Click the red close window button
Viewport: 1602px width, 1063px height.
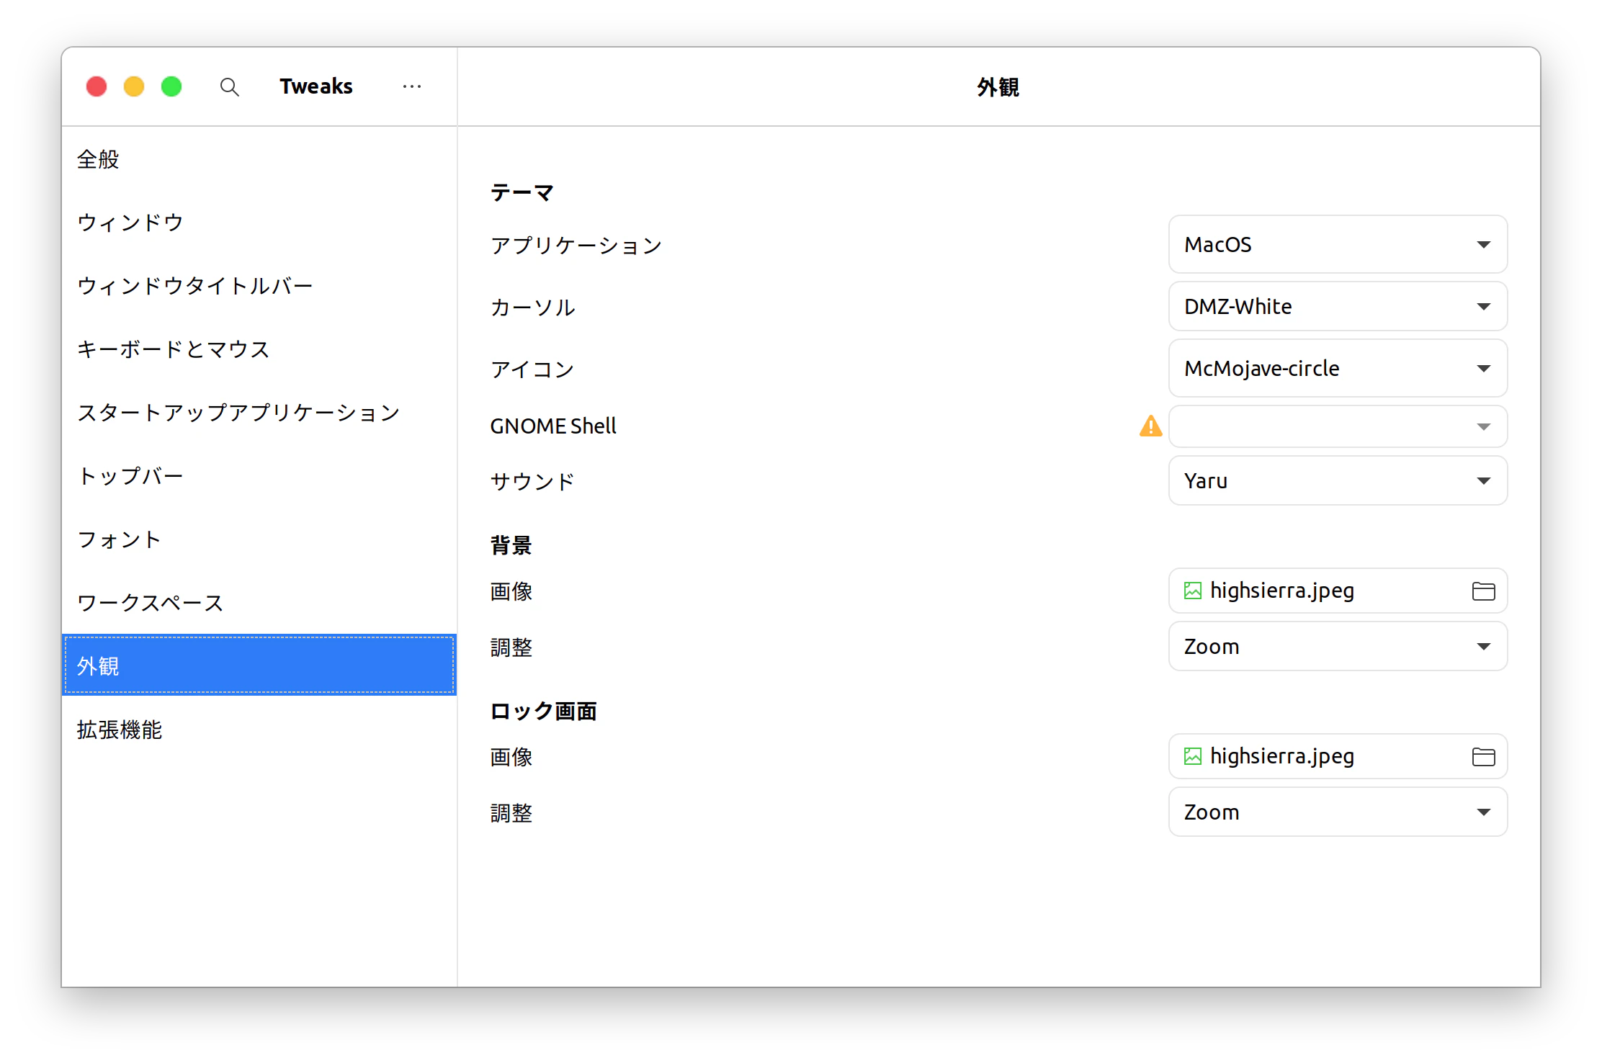97,86
